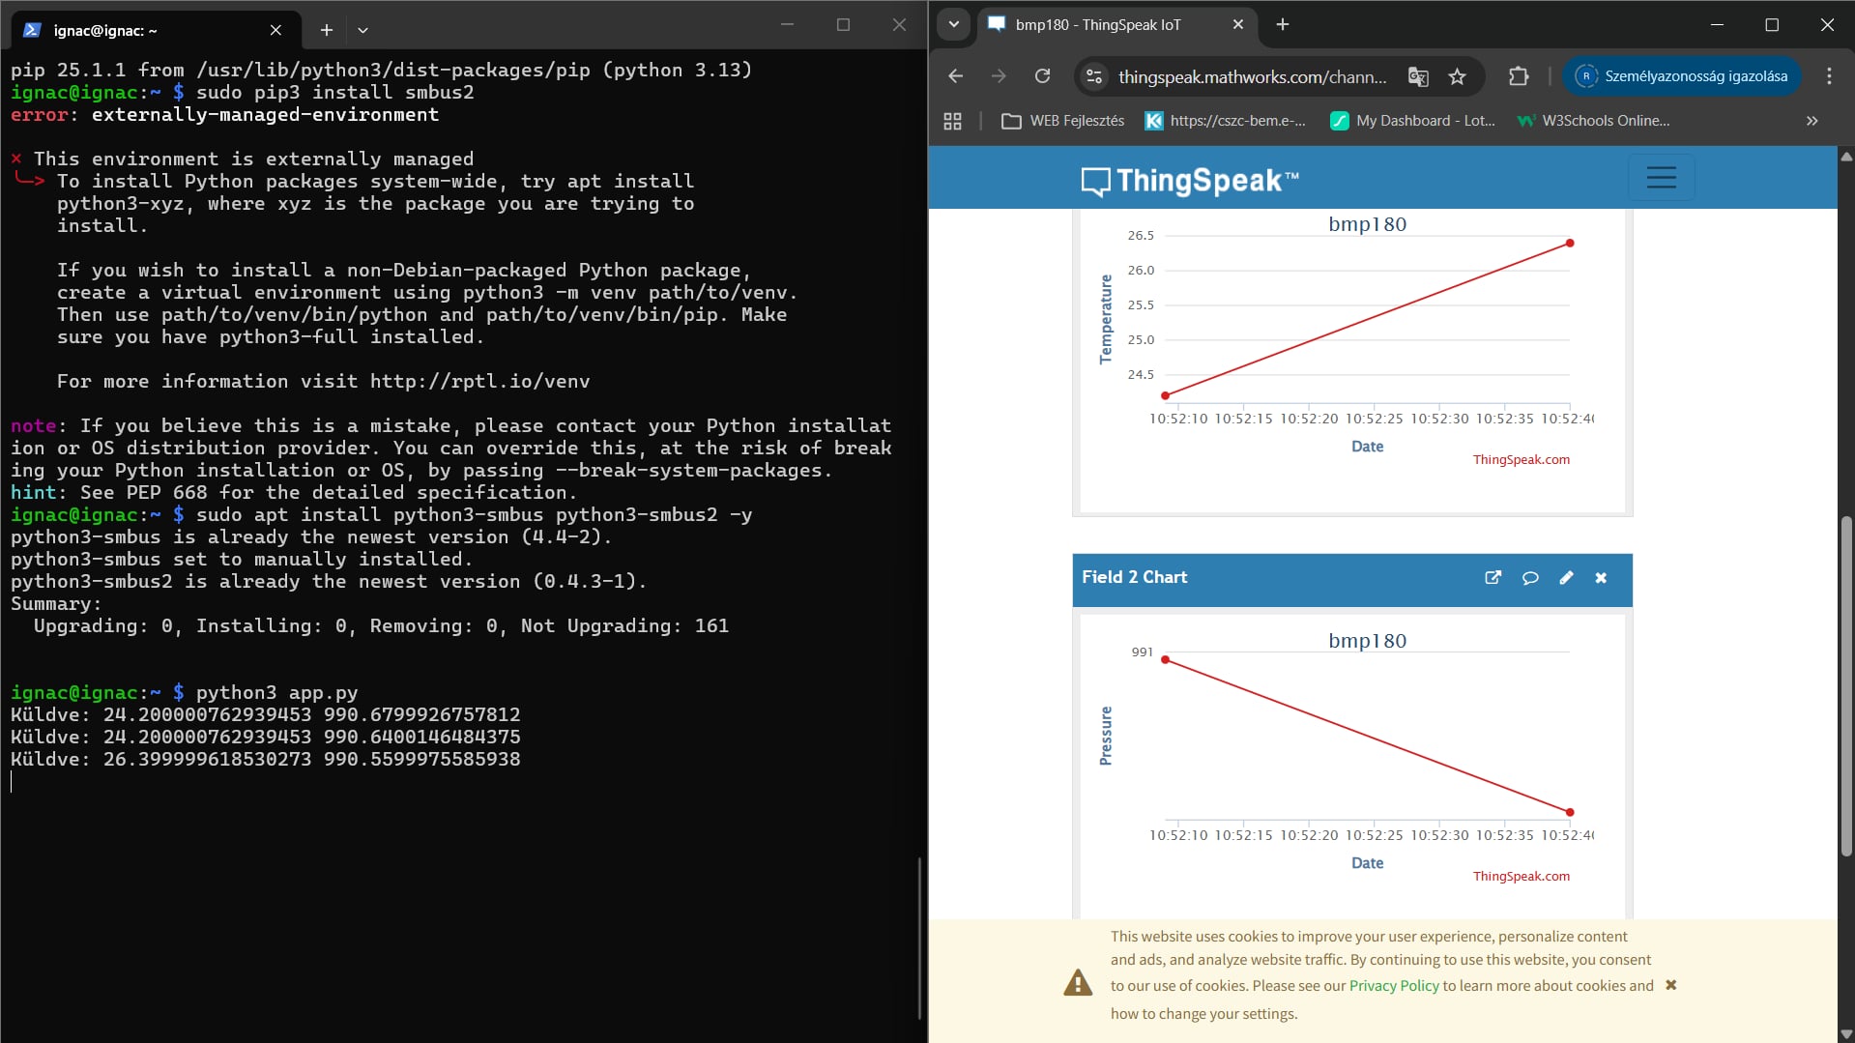This screenshot has height=1043, width=1855.
Task: Expand the terminal profile dropdown chevron
Action: point(362,30)
